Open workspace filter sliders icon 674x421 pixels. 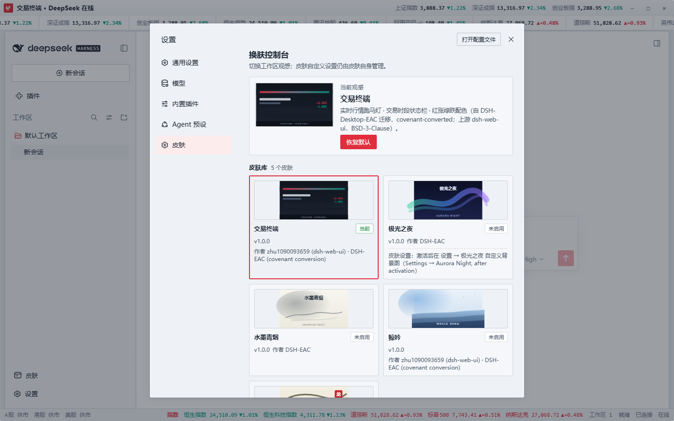point(109,117)
